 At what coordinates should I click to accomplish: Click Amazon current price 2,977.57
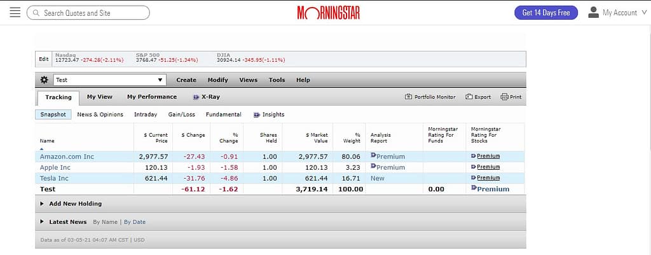click(x=153, y=156)
